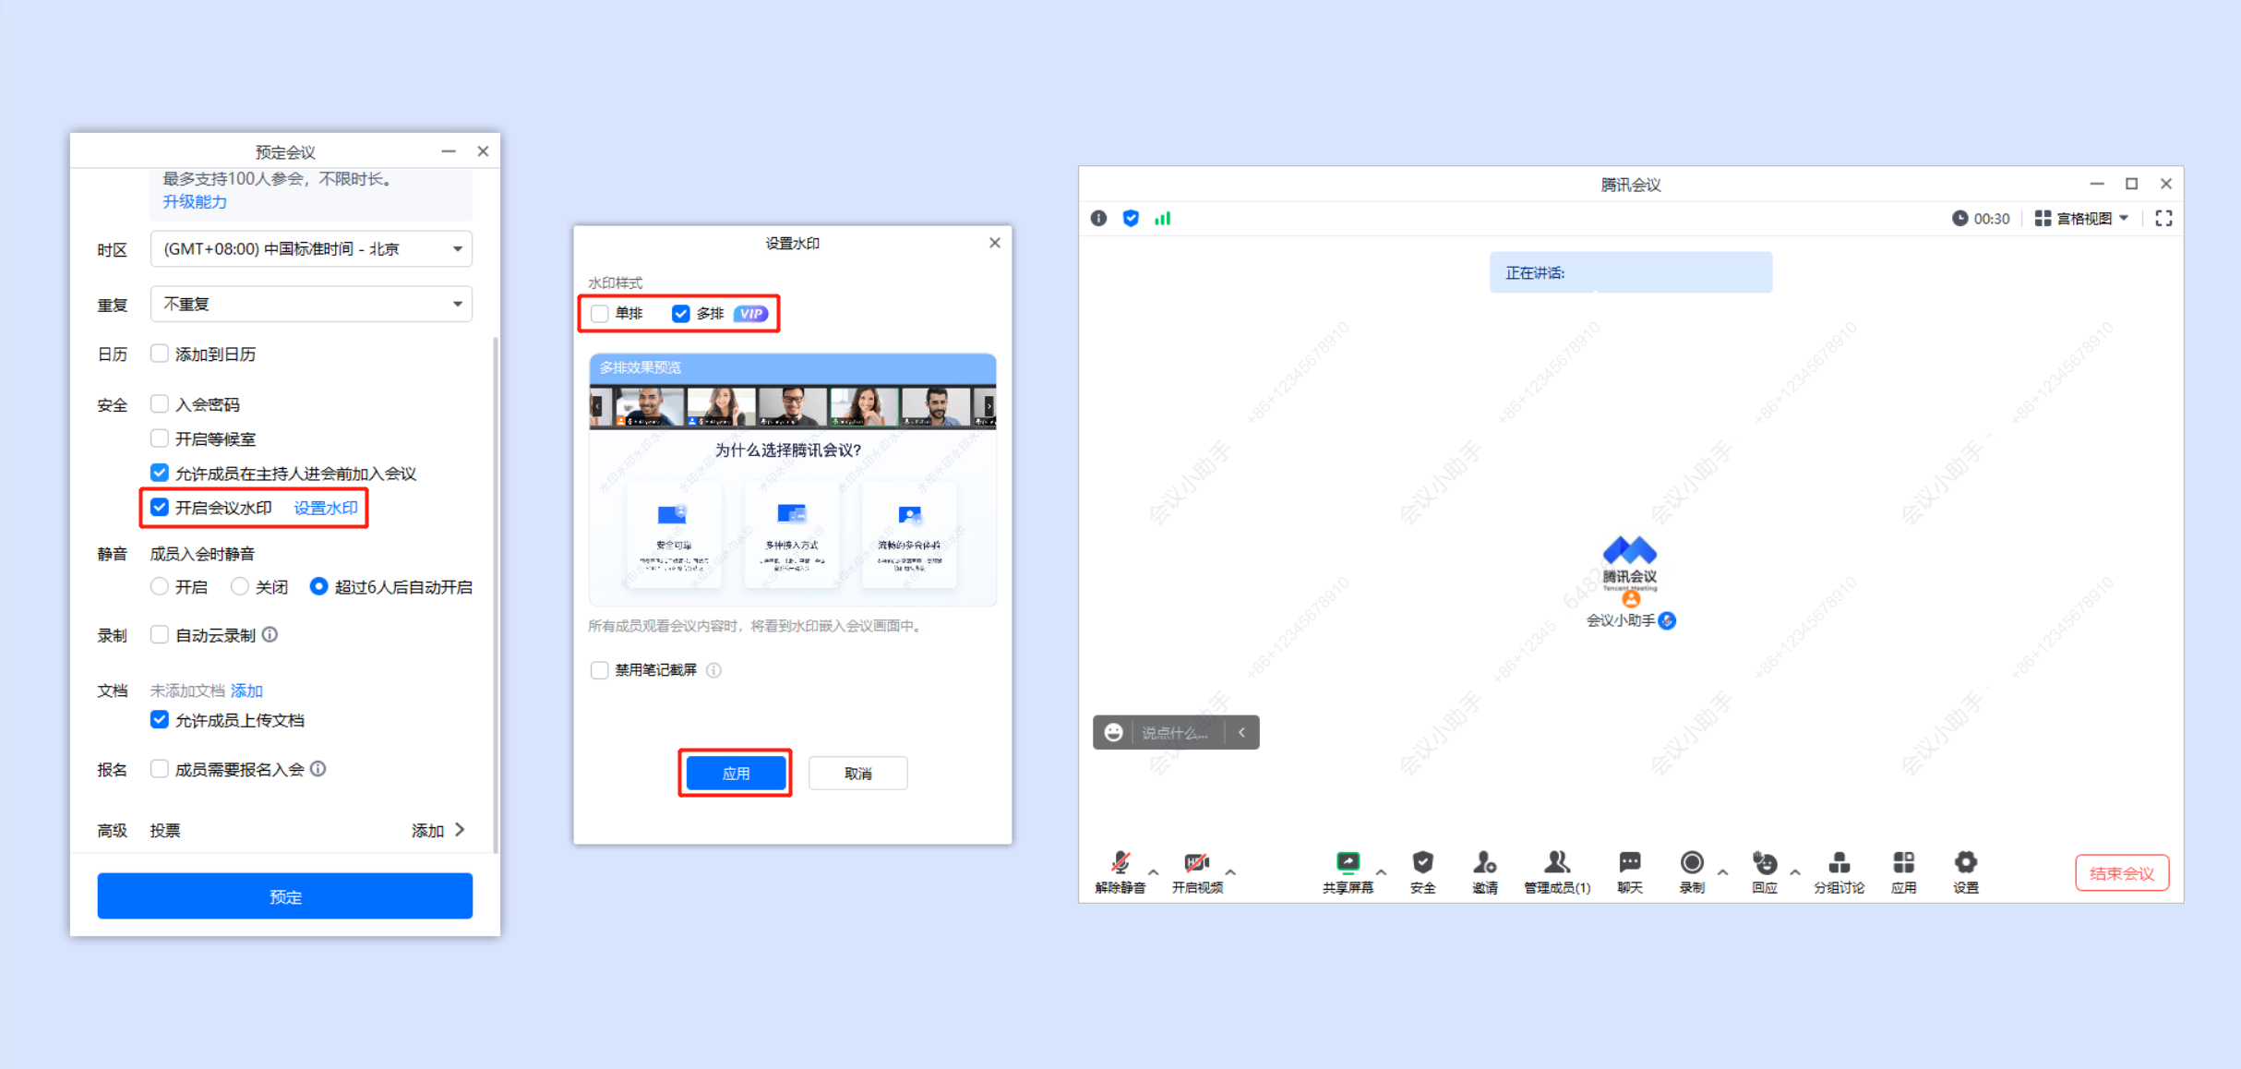Click the Record button icon
The width and height of the screenshot is (2241, 1069).
[x=1691, y=862]
